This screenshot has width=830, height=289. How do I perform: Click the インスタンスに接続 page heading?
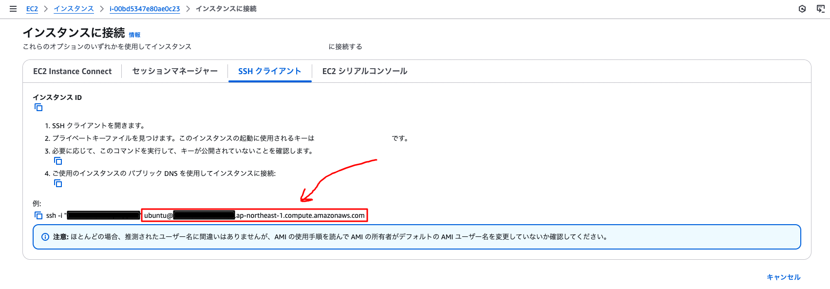[x=74, y=33]
